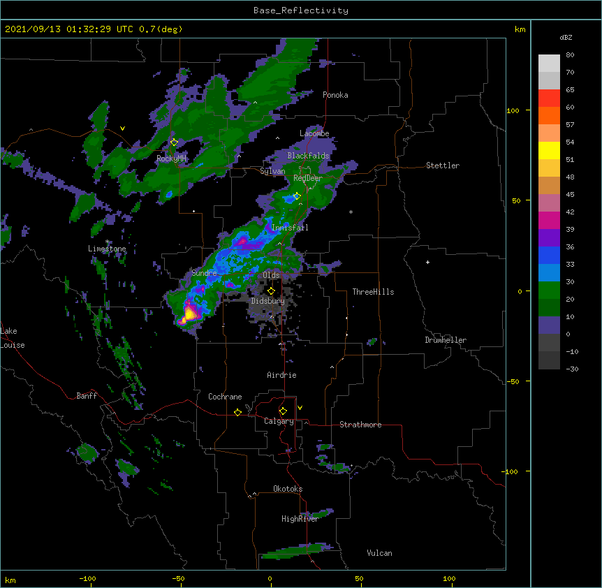Click the Sundre town label
The image size is (602, 588).
point(204,273)
